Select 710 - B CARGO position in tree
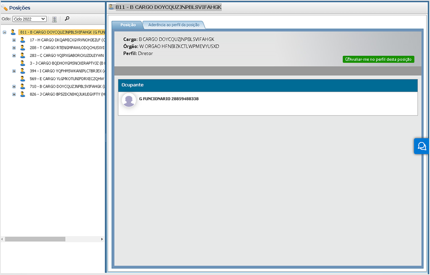This screenshot has height=275, width=430. point(67,86)
